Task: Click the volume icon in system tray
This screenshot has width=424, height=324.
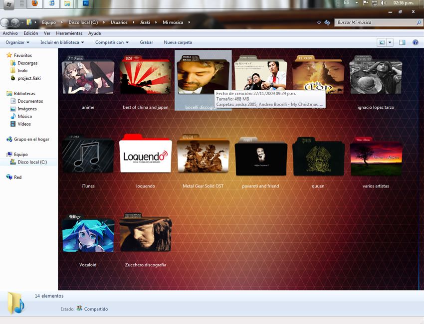Action: (x=383, y=3)
